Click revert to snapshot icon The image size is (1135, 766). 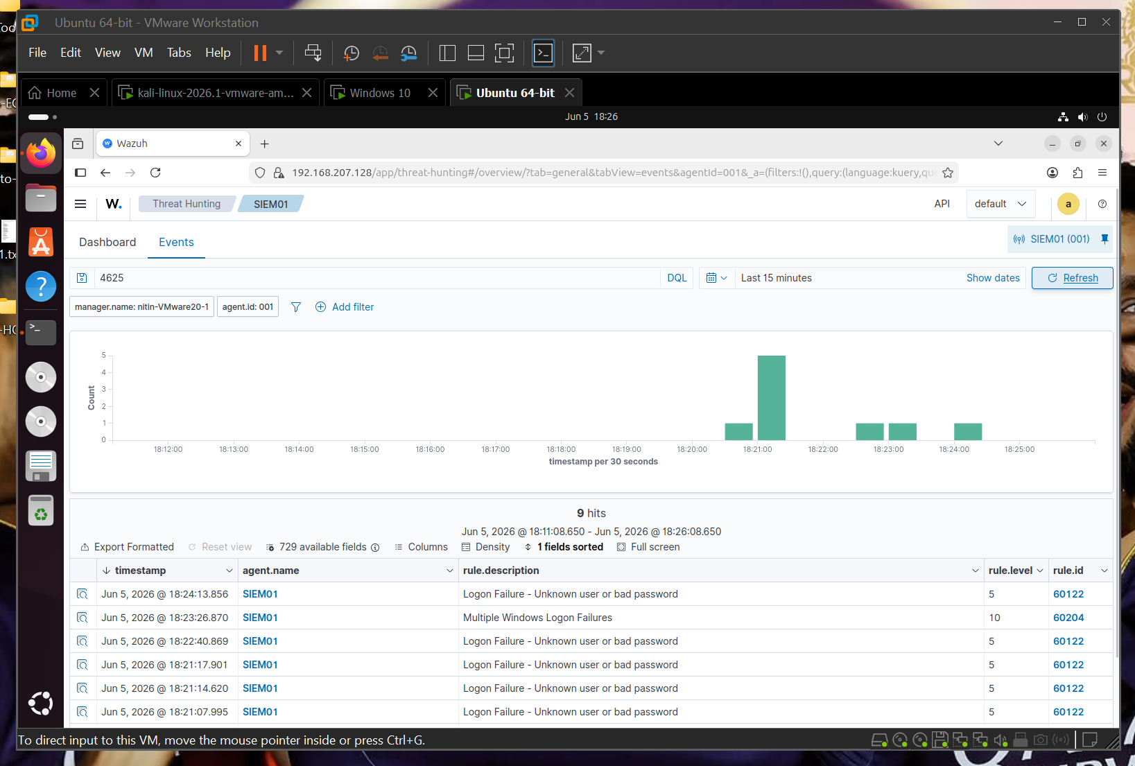pyautogui.click(x=380, y=53)
